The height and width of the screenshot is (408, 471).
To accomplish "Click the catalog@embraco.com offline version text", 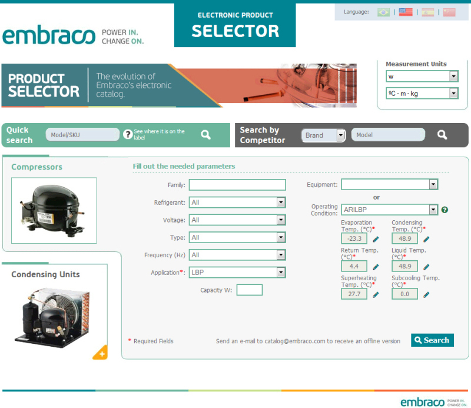I will 308,341.
